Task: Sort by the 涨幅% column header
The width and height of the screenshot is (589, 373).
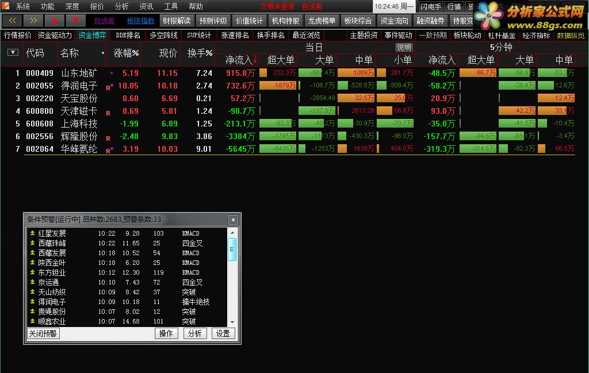Action: (126, 53)
